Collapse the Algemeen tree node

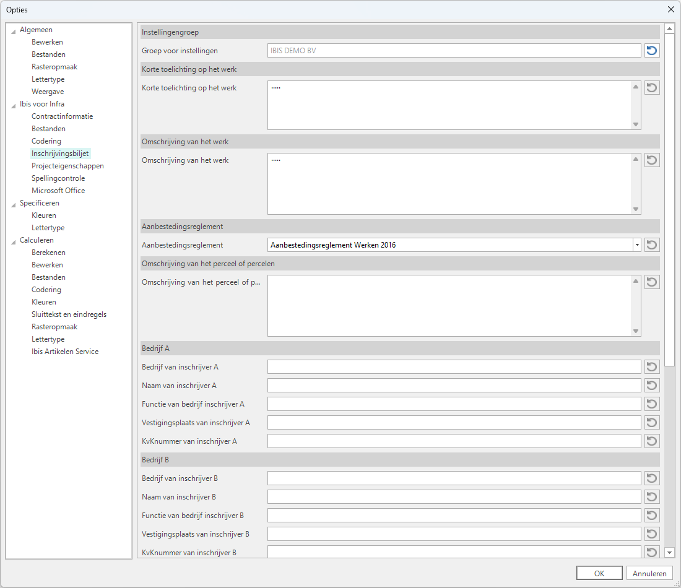14,30
